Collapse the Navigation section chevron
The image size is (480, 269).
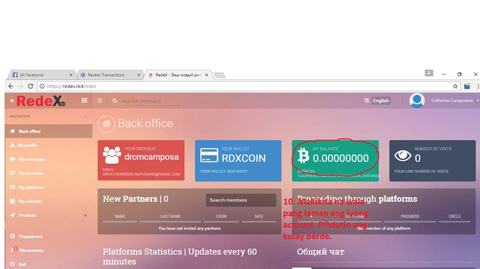[85, 116]
